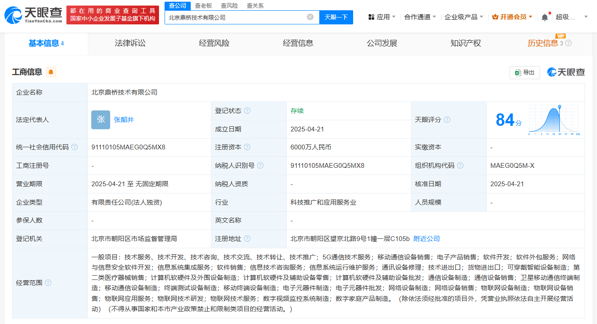
Task: Click the 张 legal representative avatar
Action: [x=101, y=120]
